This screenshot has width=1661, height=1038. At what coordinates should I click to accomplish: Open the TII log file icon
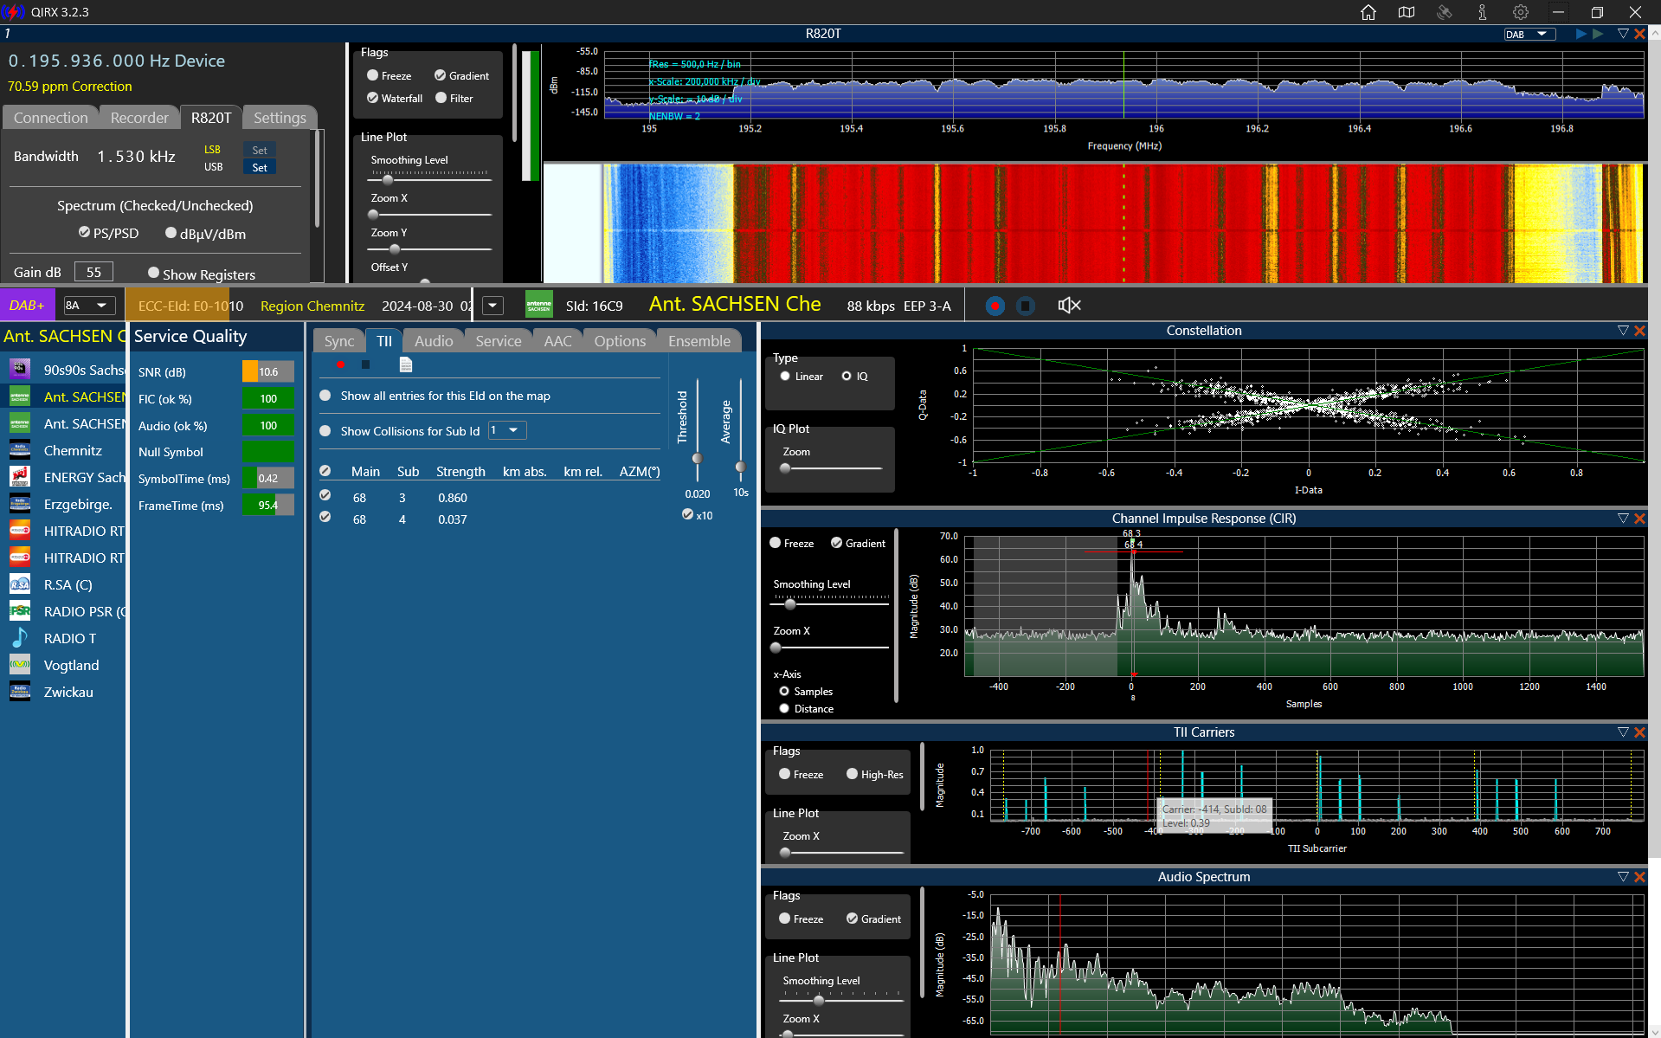tap(406, 364)
